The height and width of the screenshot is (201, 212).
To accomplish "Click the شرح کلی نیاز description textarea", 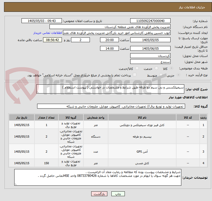I will point(110,89).
